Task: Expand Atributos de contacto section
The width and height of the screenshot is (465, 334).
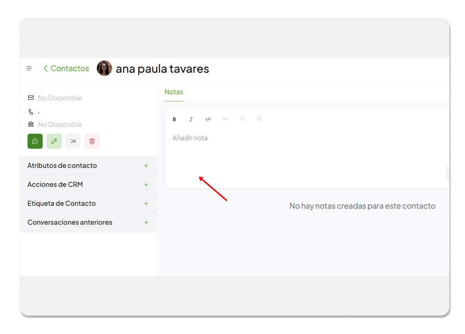Action: click(146, 166)
